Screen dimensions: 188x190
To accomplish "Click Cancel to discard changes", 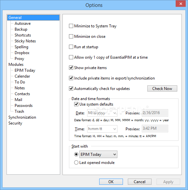I will coord(140,182).
